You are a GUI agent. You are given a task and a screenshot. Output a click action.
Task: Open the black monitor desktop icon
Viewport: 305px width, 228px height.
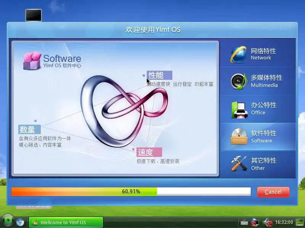tap(34, 15)
